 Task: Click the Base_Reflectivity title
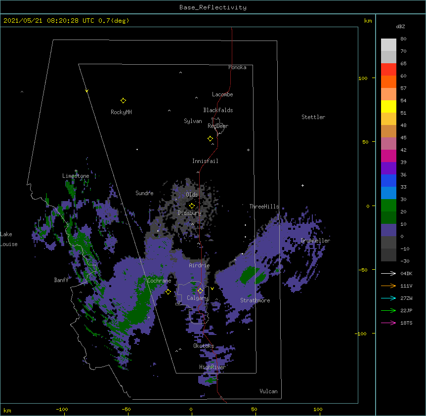213,7
